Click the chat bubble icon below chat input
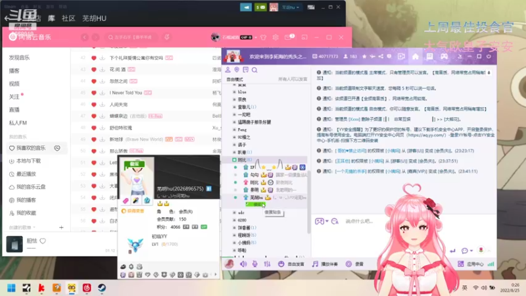526x296 pixels. [x=465, y=251]
